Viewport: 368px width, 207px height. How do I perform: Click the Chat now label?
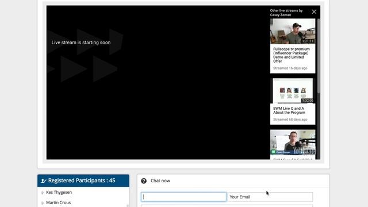pos(160,181)
